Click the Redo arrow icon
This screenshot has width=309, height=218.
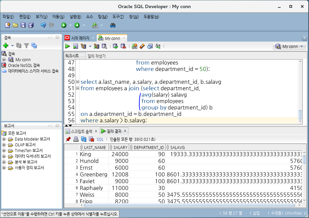pos(51,25)
